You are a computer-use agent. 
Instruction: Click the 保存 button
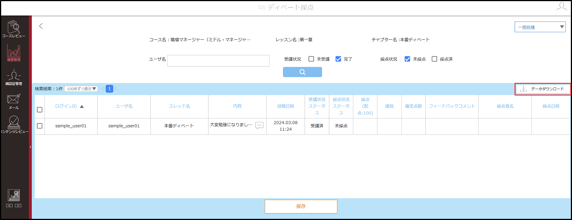point(301,206)
